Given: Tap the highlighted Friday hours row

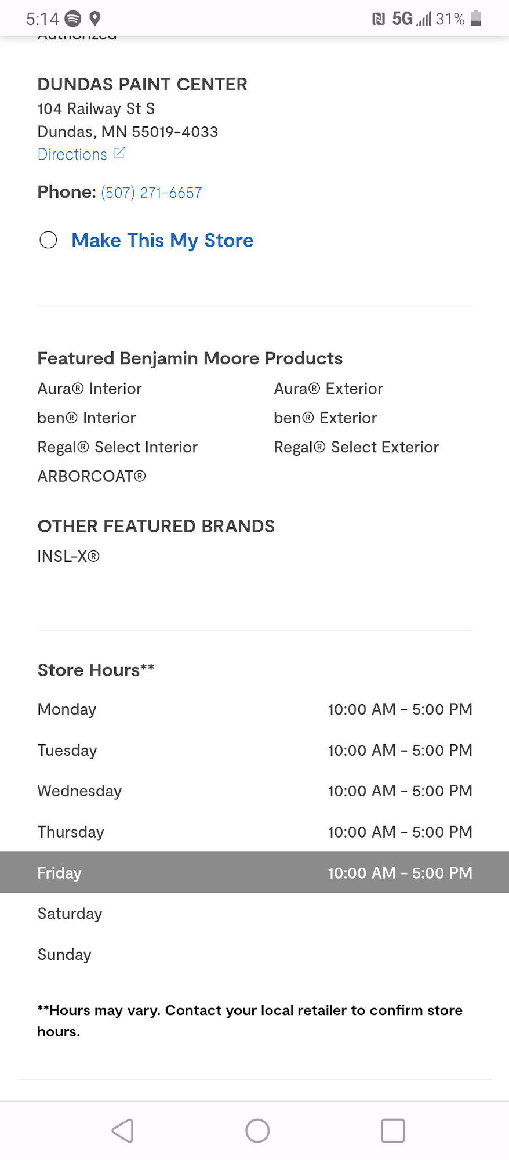Looking at the screenshot, I should click(x=254, y=872).
